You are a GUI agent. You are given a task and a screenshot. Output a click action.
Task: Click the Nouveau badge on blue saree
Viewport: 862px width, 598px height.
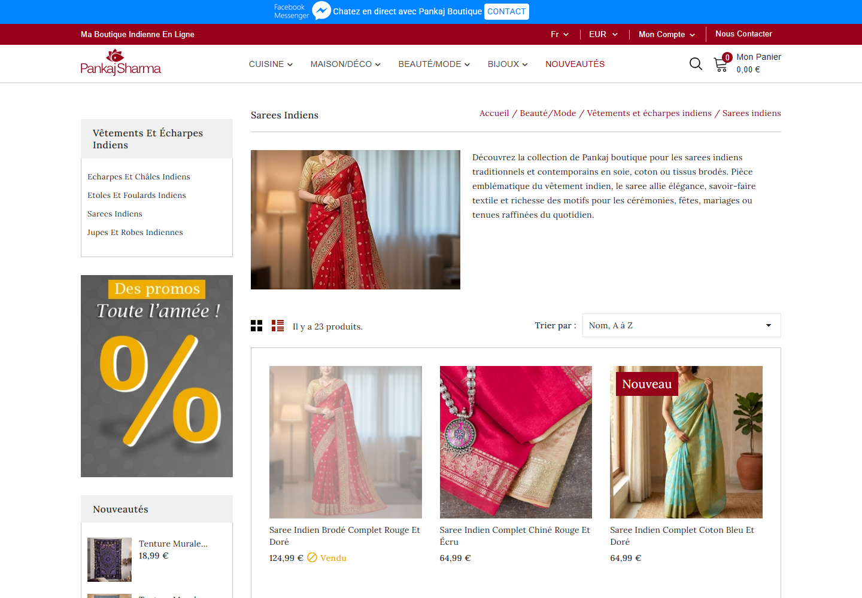coord(647,384)
